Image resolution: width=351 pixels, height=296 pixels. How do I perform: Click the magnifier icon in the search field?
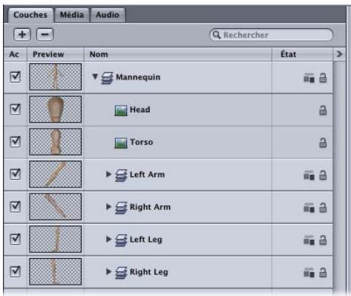217,35
